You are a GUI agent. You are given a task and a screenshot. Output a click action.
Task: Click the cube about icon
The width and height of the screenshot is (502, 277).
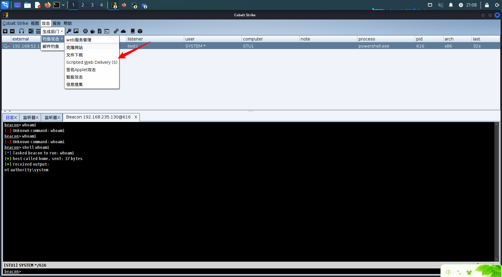pyautogui.click(x=140, y=31)
